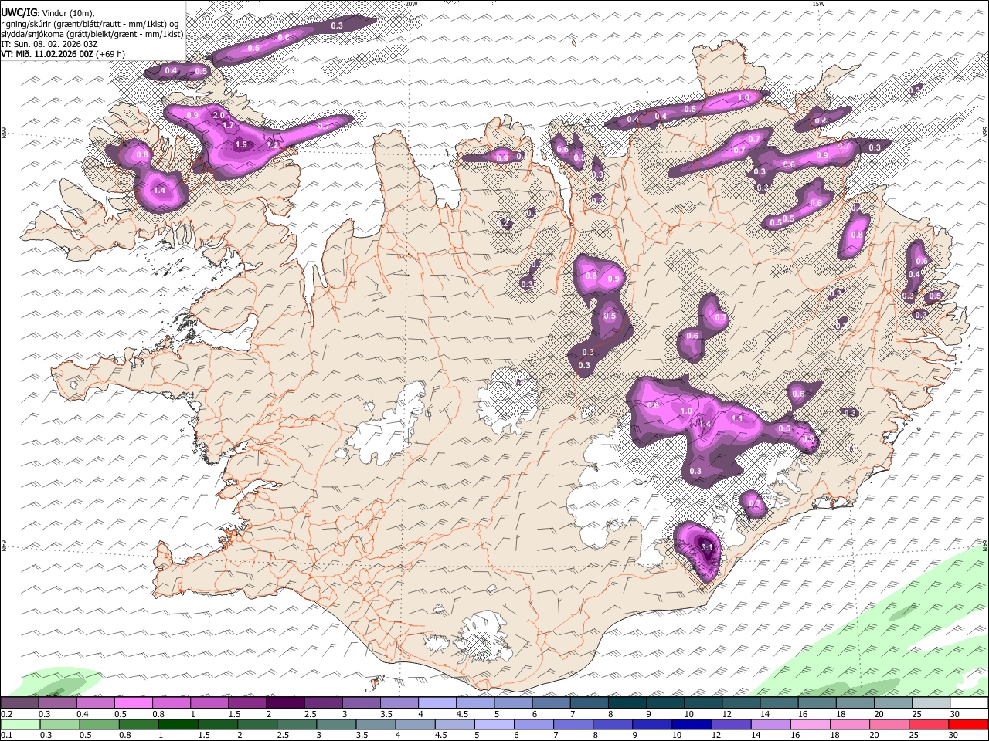Click the dark navy blue rain legend swatch
The height and width of the screenshot is (741, 989).
click(x=691, y=724)
